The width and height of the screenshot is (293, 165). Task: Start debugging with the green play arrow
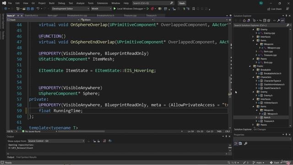[x=114, y=9]
